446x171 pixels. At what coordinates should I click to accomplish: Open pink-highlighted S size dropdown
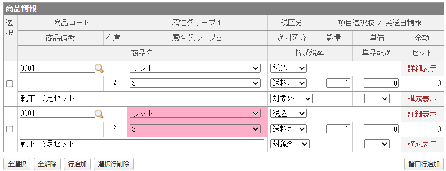coord(195,129)
